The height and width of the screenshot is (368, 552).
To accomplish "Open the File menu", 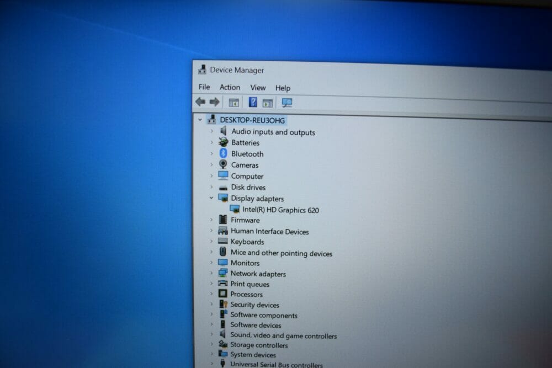I will [x=204, y=87].
